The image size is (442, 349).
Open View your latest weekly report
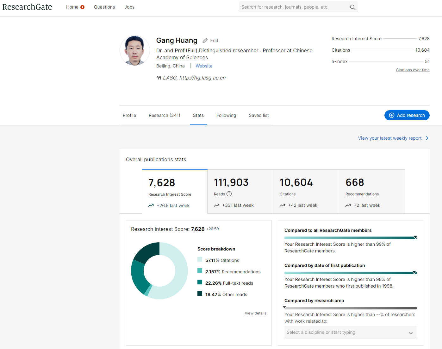[390, 138]
